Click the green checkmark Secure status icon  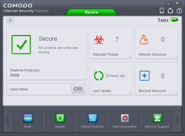click(x=21, y=45)
